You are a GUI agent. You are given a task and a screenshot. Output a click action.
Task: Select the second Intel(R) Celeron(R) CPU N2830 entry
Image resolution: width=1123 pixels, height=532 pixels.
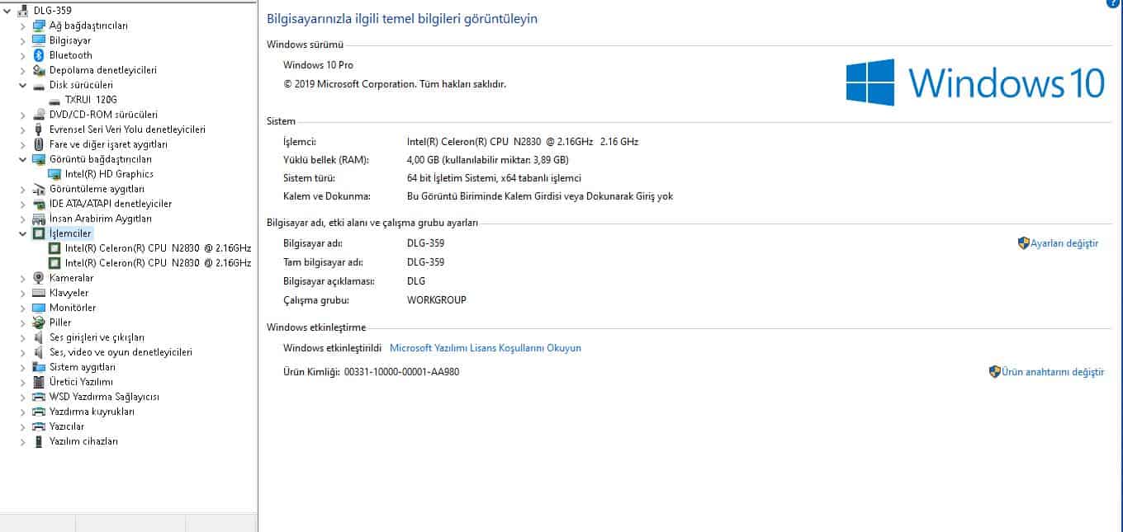[x=158, y=263]
